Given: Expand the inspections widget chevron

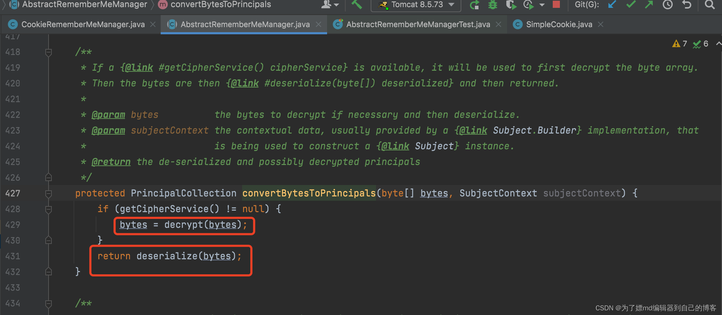Looking at the screenshot, I should click(718, 44).
